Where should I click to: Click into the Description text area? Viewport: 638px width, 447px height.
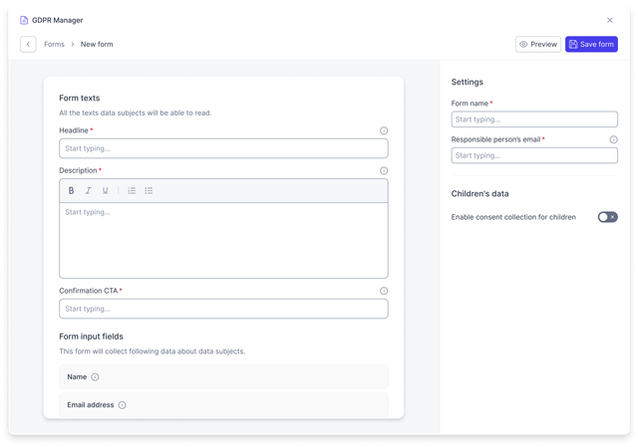223,240
